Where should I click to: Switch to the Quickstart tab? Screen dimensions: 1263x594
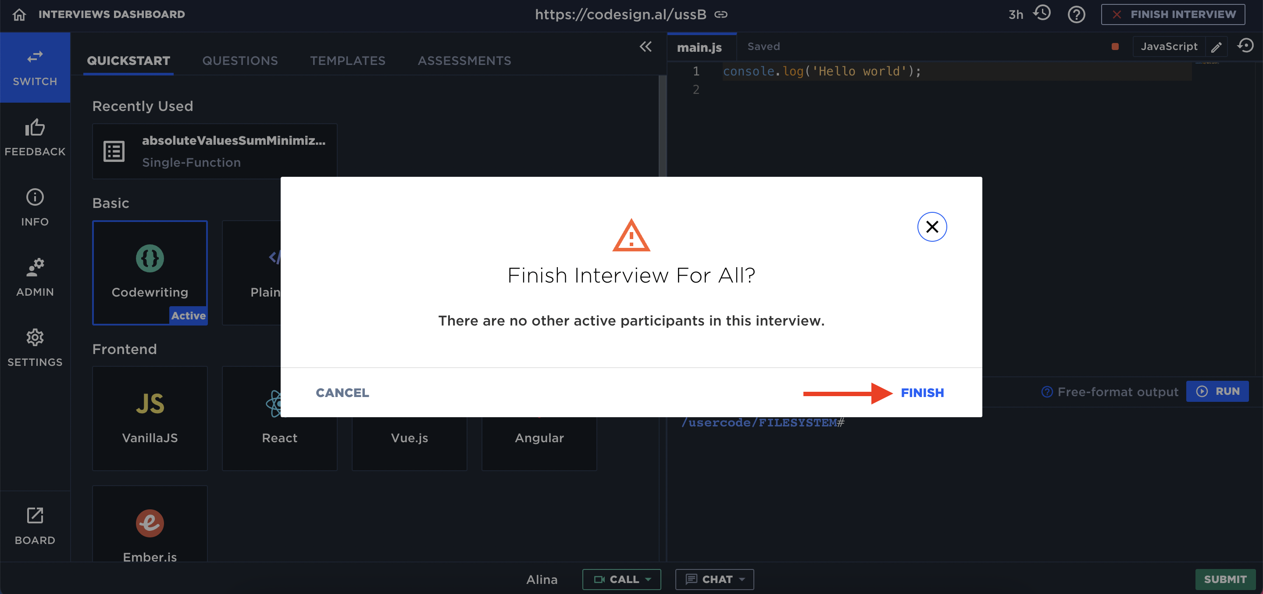(x=128, y=61)
